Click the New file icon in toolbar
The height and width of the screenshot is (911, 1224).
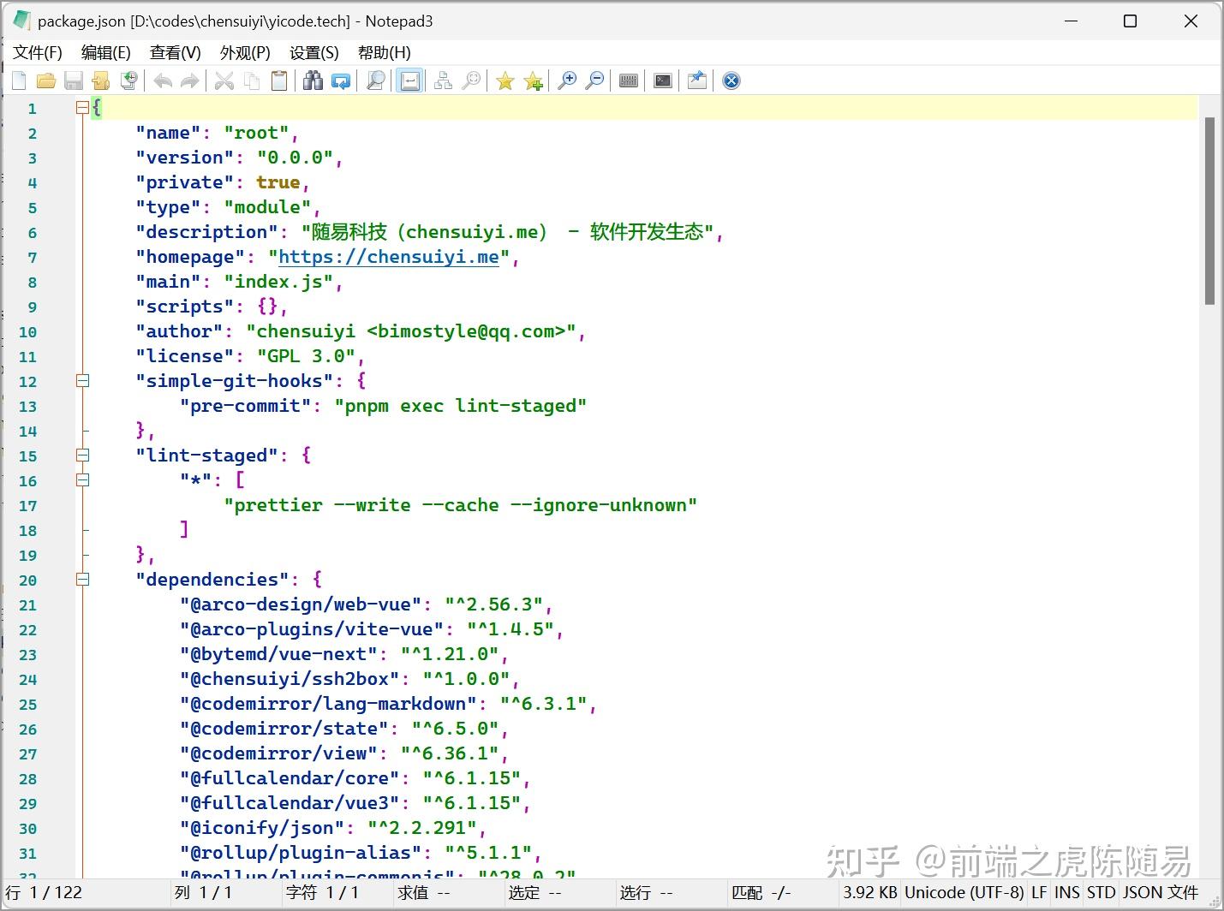20,80
